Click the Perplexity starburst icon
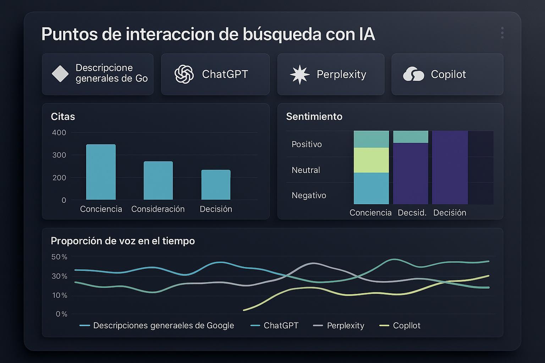 tap(300, 74)
